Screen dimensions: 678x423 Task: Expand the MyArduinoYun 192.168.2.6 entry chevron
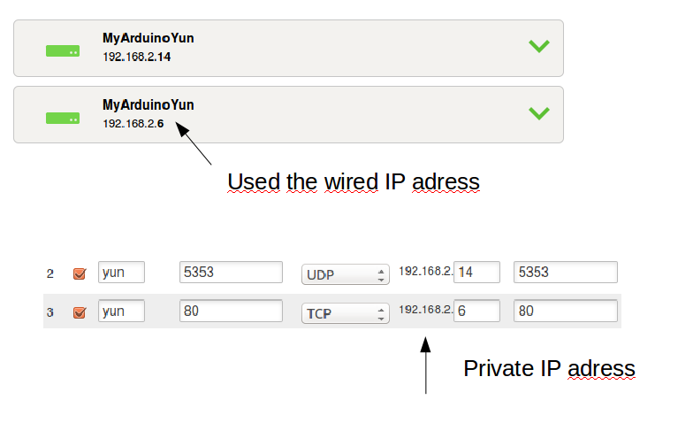(x=538, y=112)
